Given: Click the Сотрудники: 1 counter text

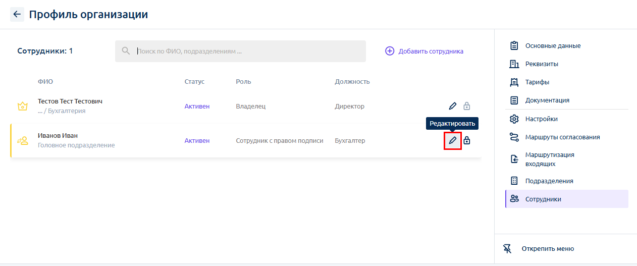Looking at the screenshot, I should (45, 51).
